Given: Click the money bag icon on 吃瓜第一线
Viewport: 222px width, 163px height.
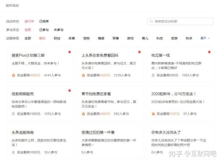Looking at the screenshot, I should (x=153, y=75).
